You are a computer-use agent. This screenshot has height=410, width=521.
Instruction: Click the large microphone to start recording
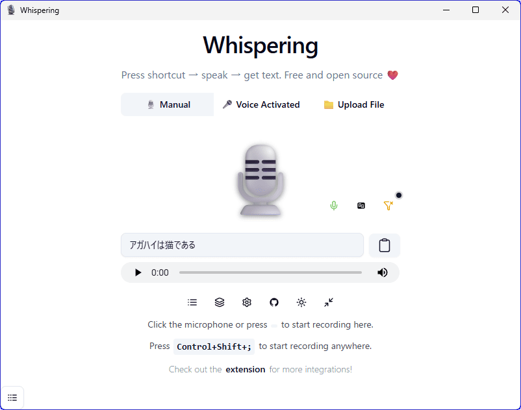[260, 181]
